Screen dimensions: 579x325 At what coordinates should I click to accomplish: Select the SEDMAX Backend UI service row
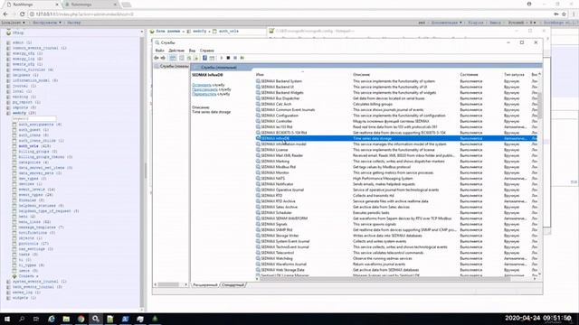pos(396,87)
